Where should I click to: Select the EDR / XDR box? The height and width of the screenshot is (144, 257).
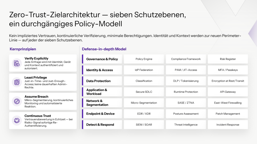pos(144,114)
